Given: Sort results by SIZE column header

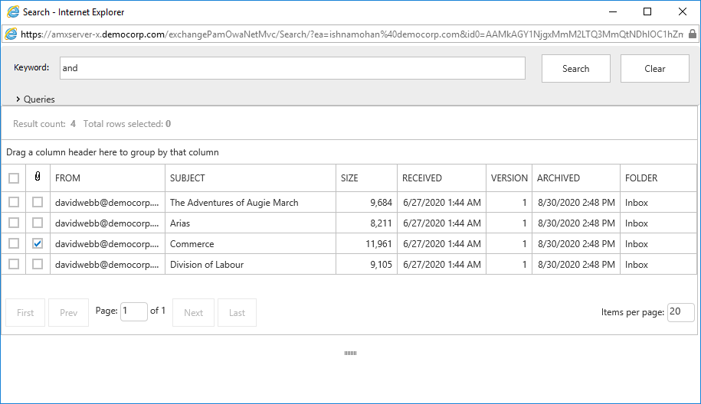Looking at the screenshot, I should point(349,178).
